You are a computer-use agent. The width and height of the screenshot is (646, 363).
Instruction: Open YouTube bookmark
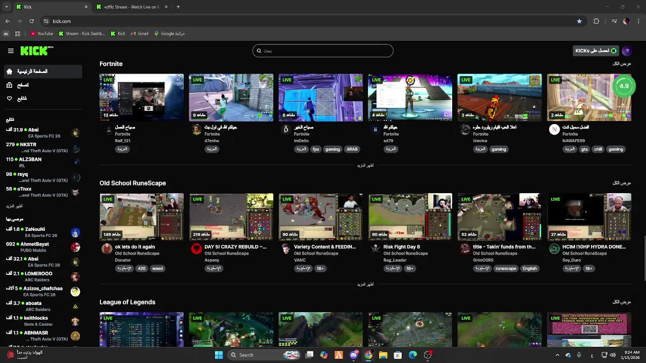click(x=41, y=34)
